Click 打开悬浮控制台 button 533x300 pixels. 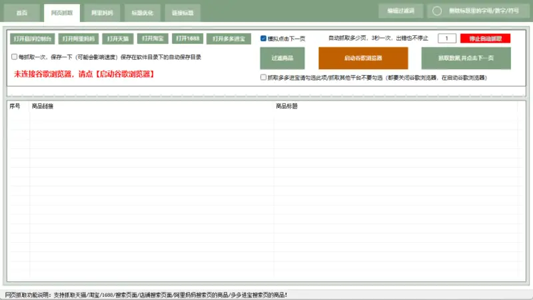point(32,39)
